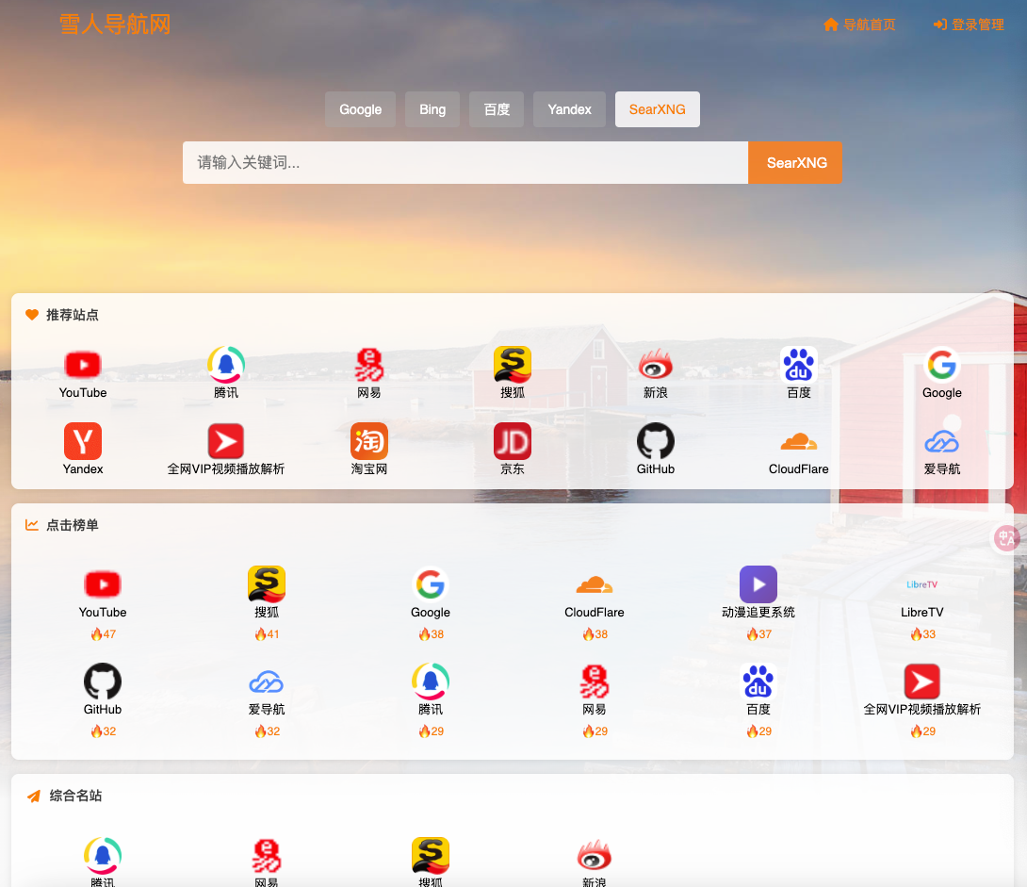Open 搜狐 with 41 clicks in 点击榜单

(267, 584)
